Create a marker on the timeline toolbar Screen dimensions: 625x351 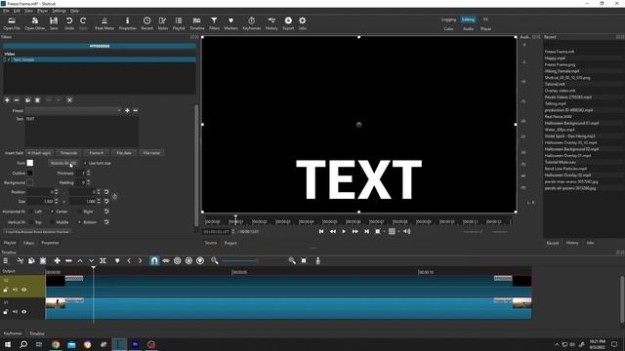pyautogui.click(x=117, y=260)
